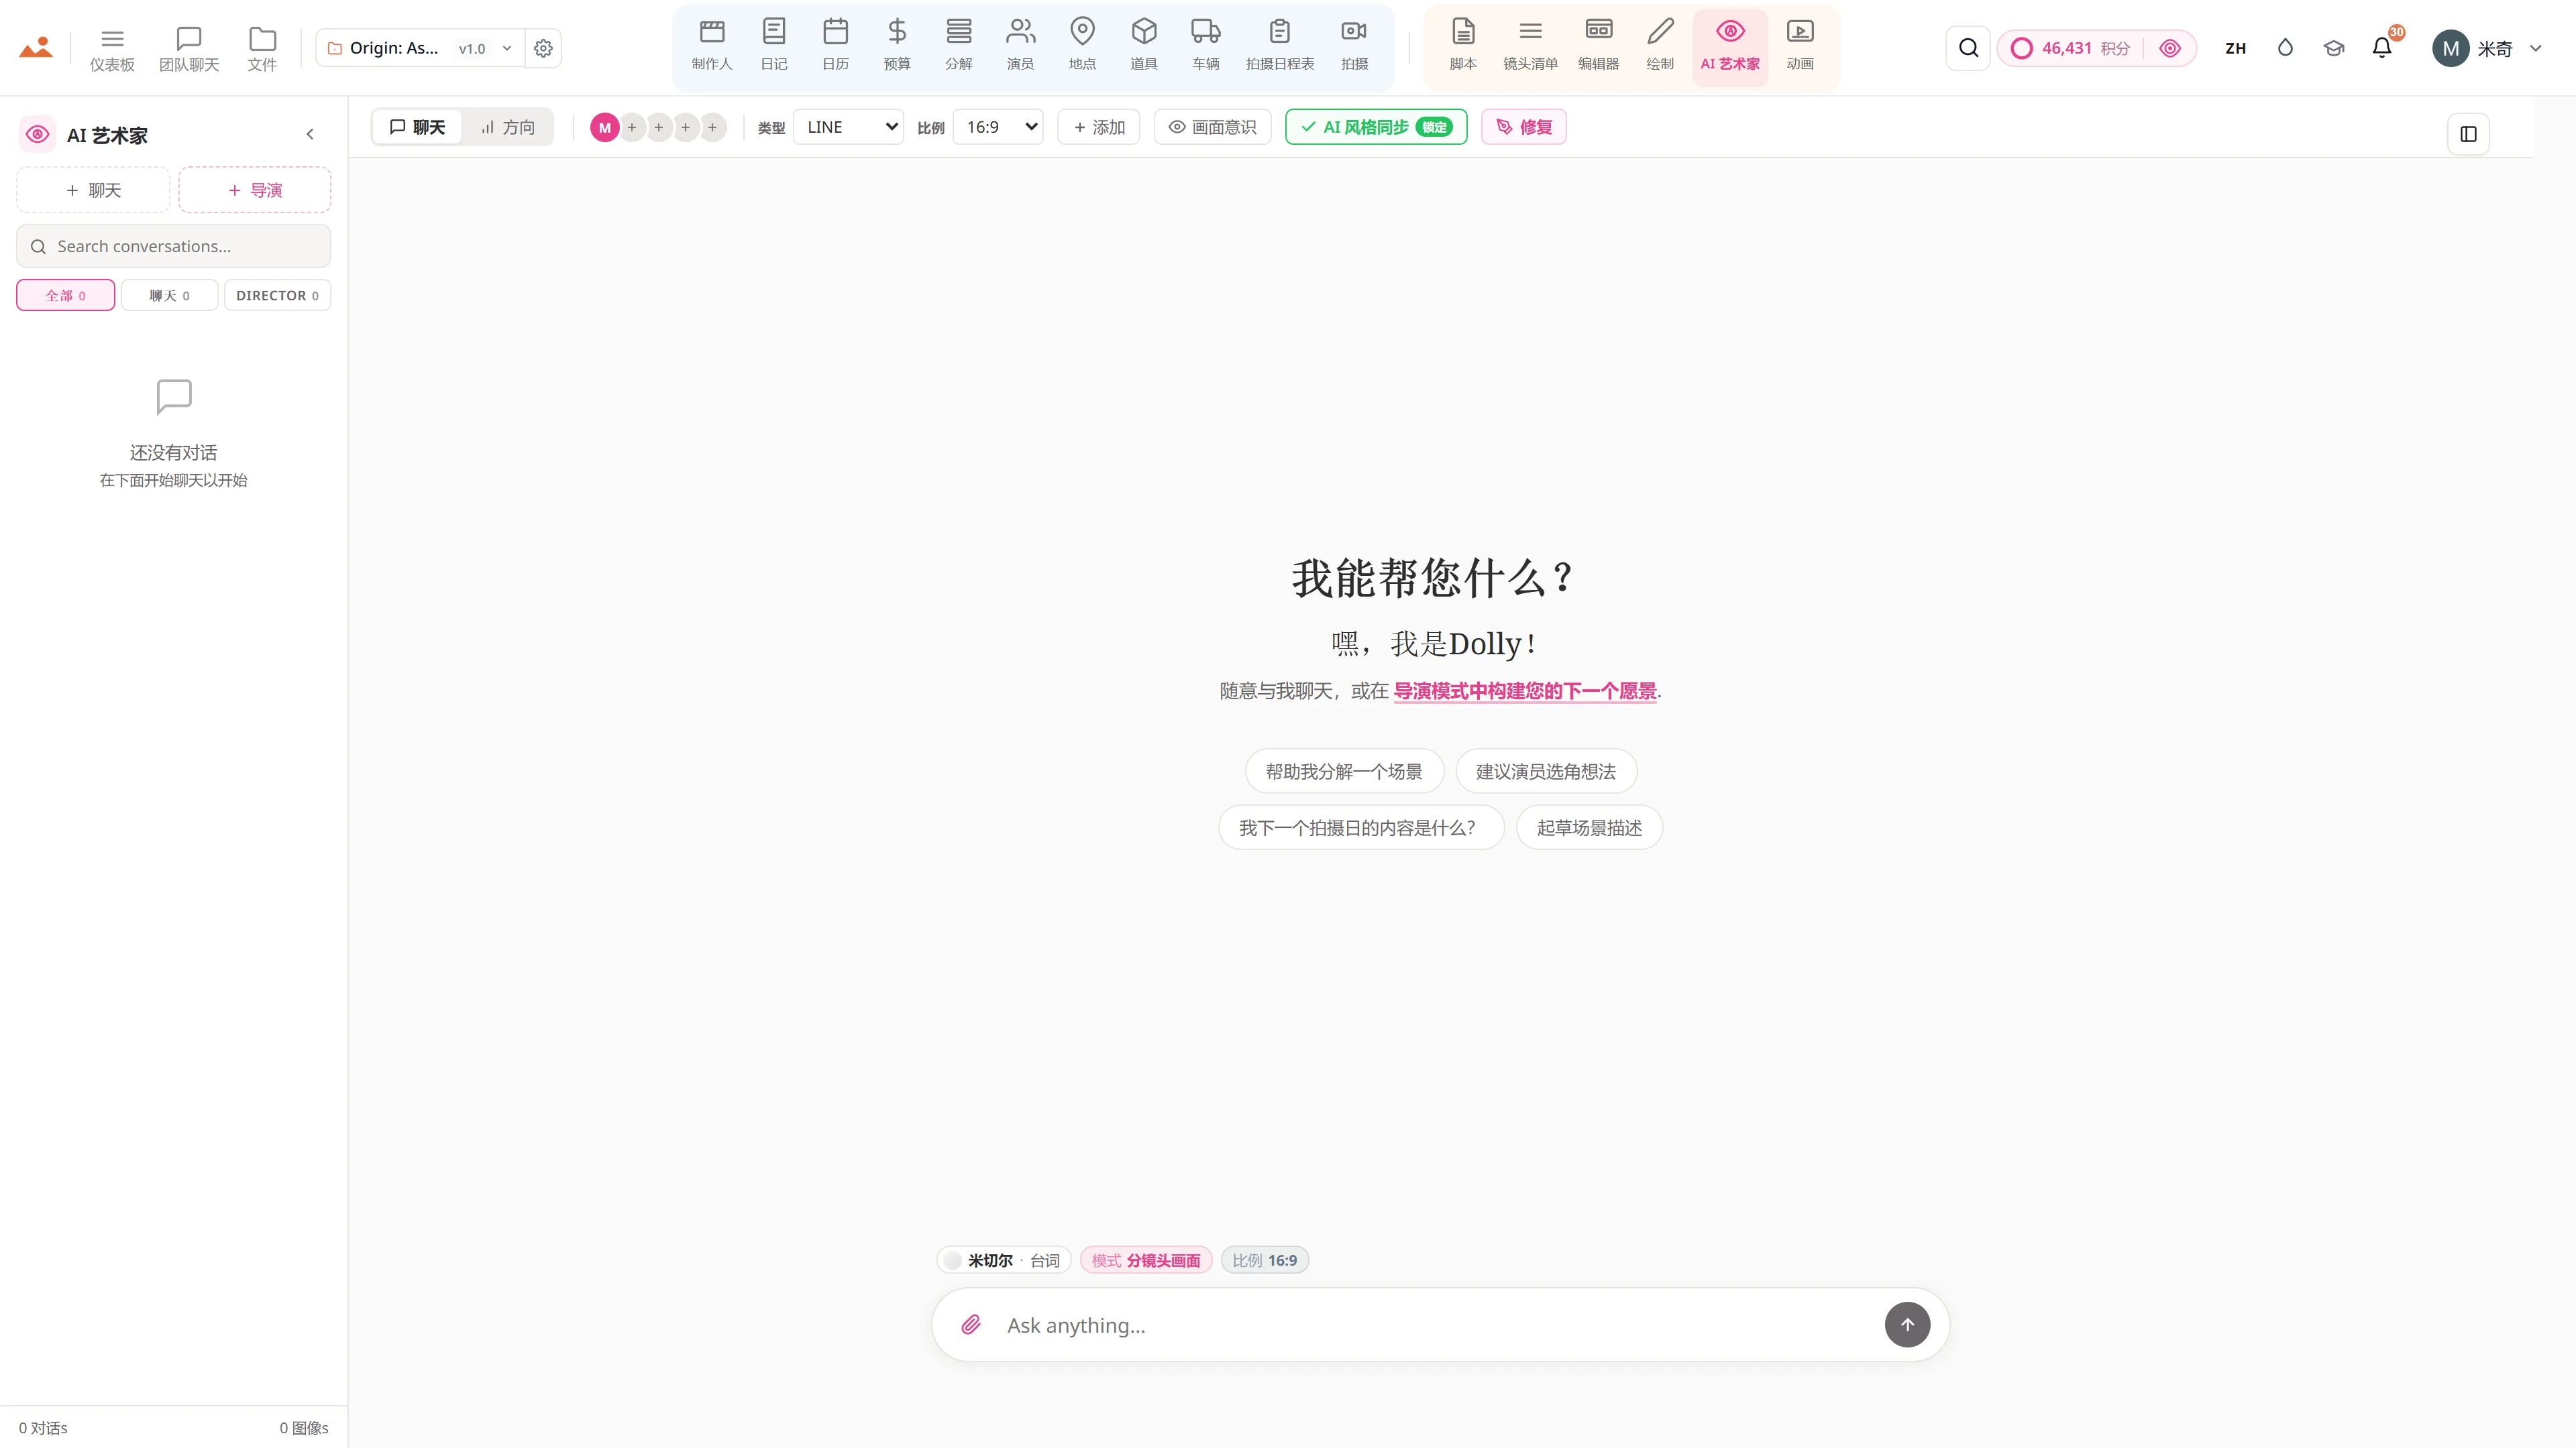Open project settings gear icon

[543, 48]
